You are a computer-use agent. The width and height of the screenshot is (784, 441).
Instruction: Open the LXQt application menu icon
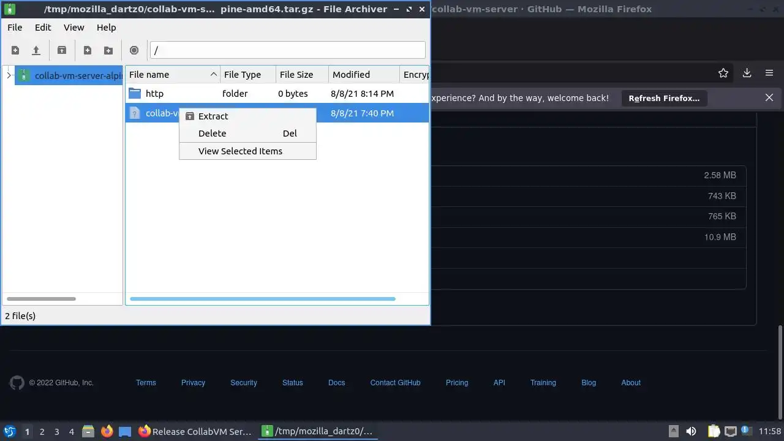click(x=9, y=431)
